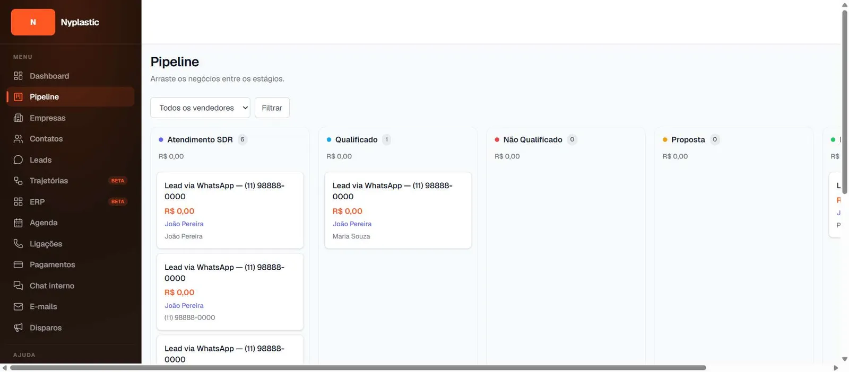Click the Pipeline page heading
Viewport: 849px width, 372px height.
tap(175, 61)
